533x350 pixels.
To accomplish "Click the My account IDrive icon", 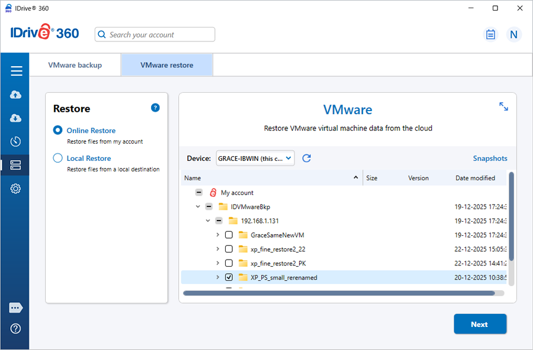I will point(213,193).
